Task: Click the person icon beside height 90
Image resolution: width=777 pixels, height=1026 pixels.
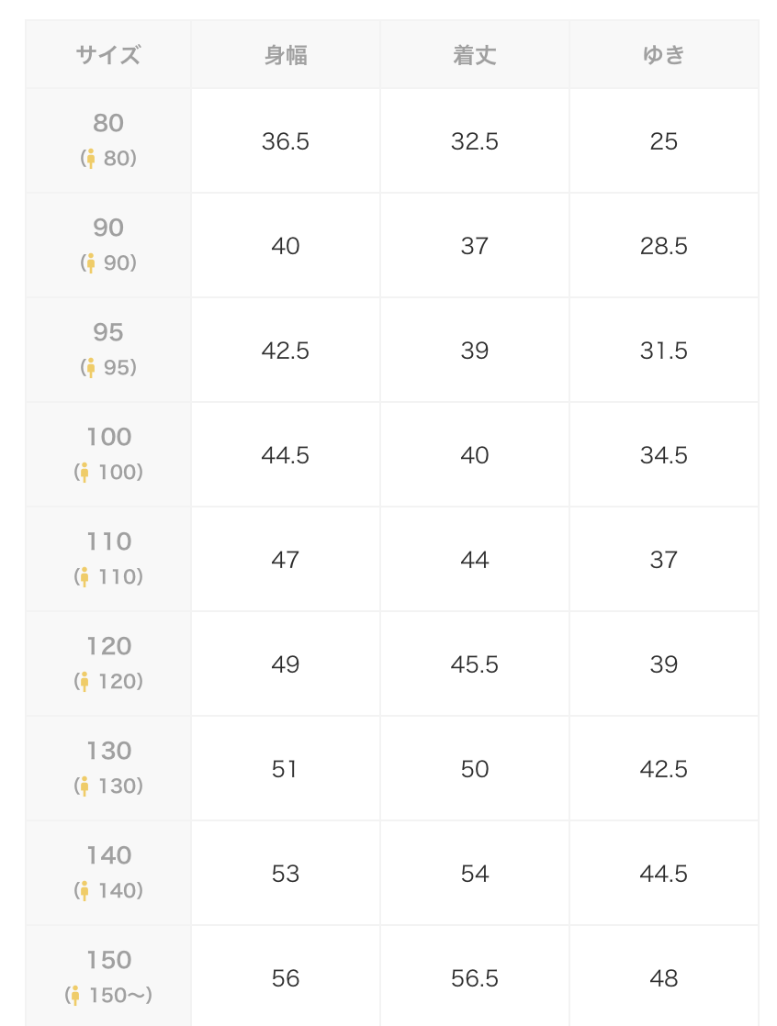Action: click(91, 263)
